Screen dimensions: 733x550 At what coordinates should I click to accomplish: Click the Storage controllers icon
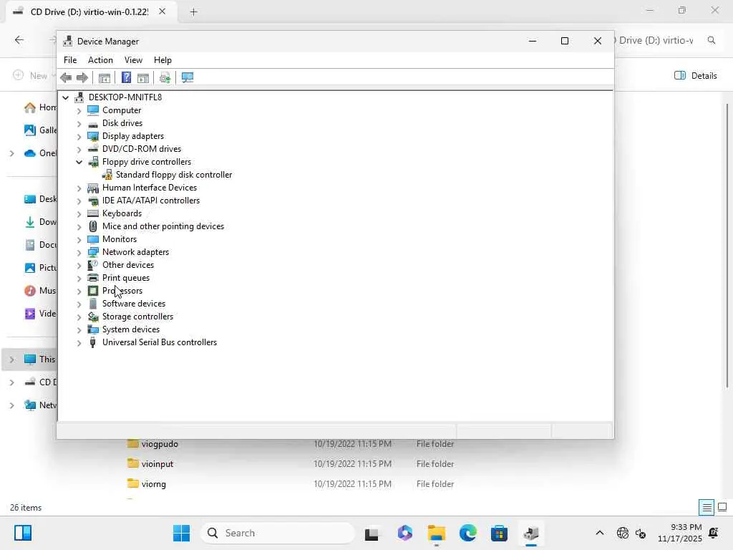[93, 317]
